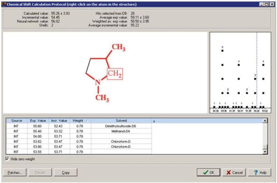Sort table by the Exp. Value column header
This screenshot has height=183, width=277.
pos(38,121)
